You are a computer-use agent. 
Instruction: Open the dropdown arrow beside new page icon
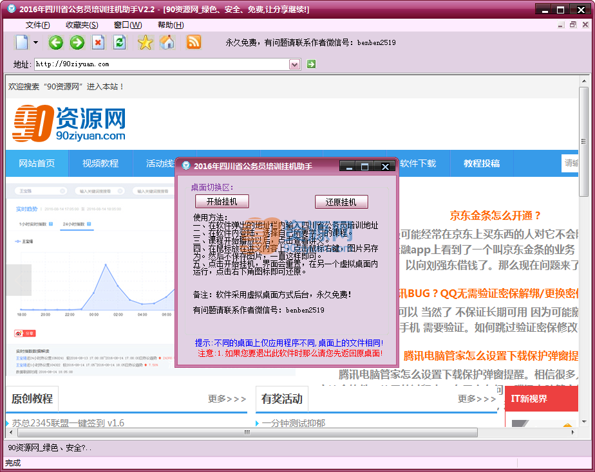pos(35,42)
